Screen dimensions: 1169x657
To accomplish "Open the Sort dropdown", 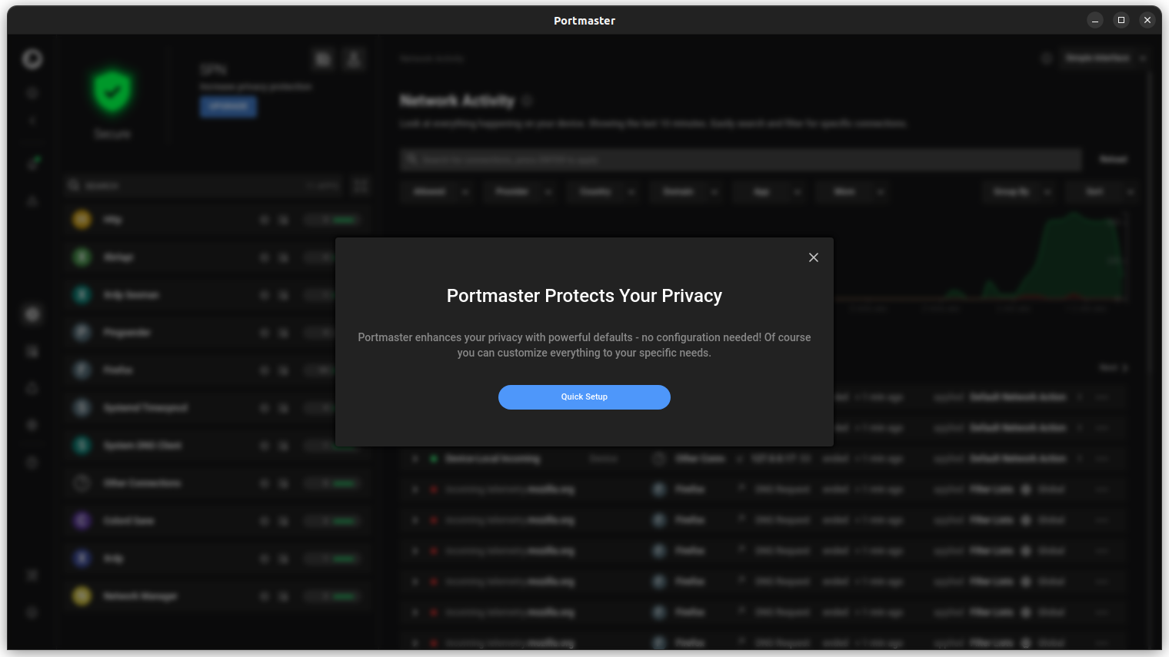I will click(x=1101, y=191).
